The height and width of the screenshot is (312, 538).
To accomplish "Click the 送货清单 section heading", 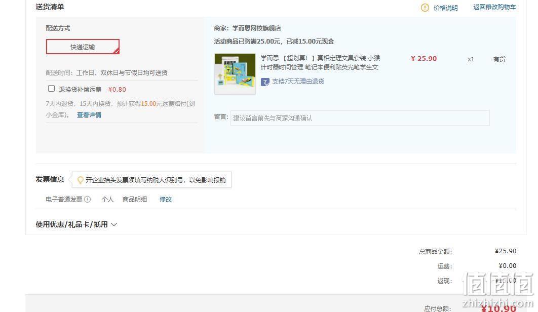I will [50, 7].
